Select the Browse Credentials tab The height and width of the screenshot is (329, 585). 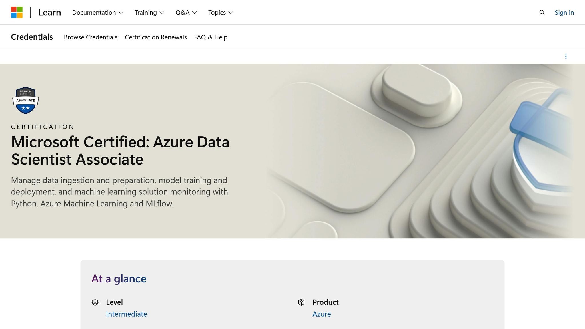click(91, 37)
